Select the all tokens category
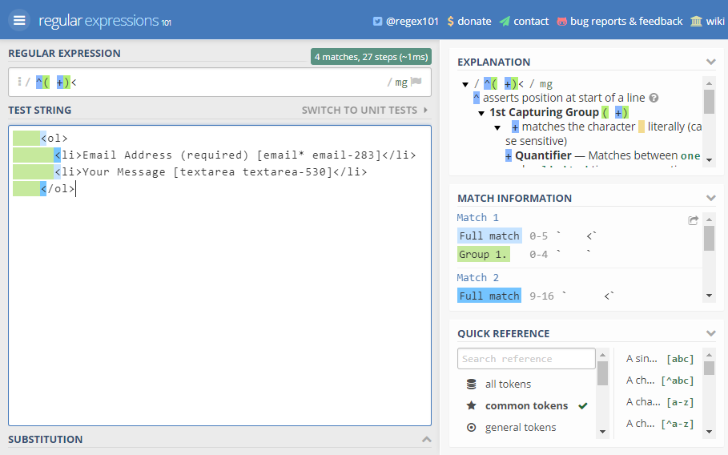Image resolution: width=728 pixels, height=455 pixels. [x=508, y=384]
